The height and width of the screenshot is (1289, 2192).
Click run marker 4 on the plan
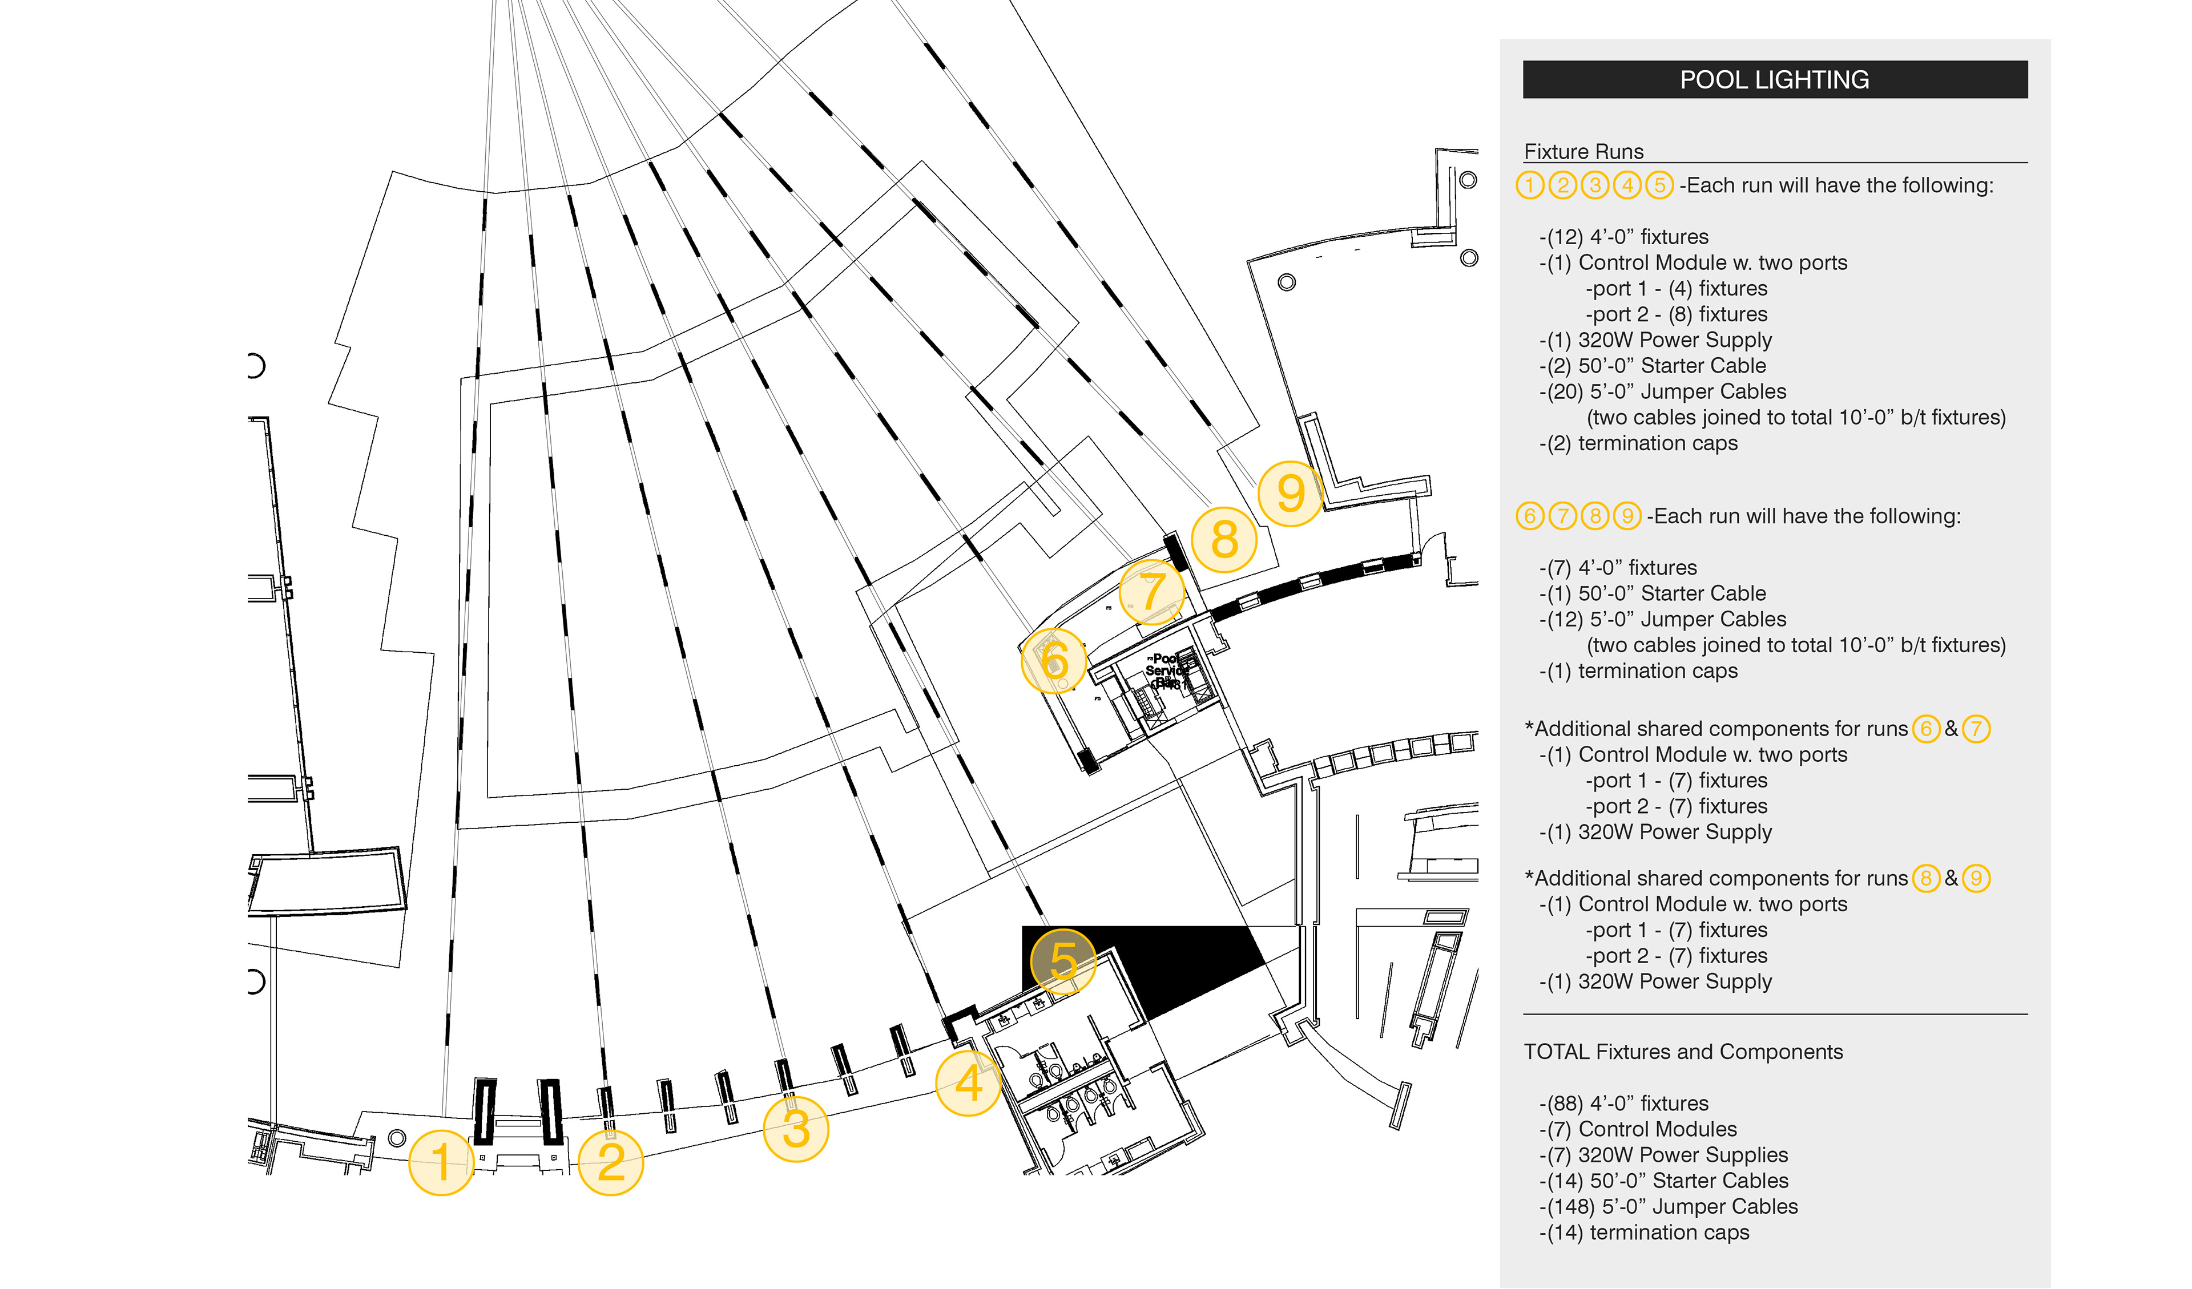(968, 1083)
